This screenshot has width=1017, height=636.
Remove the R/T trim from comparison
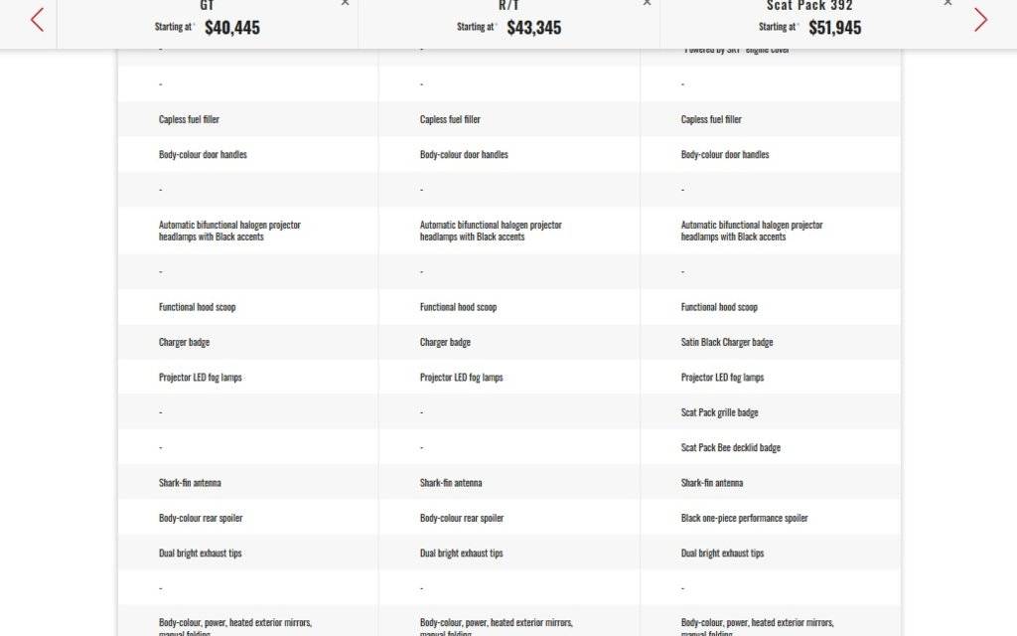click(x=647, y=3)
